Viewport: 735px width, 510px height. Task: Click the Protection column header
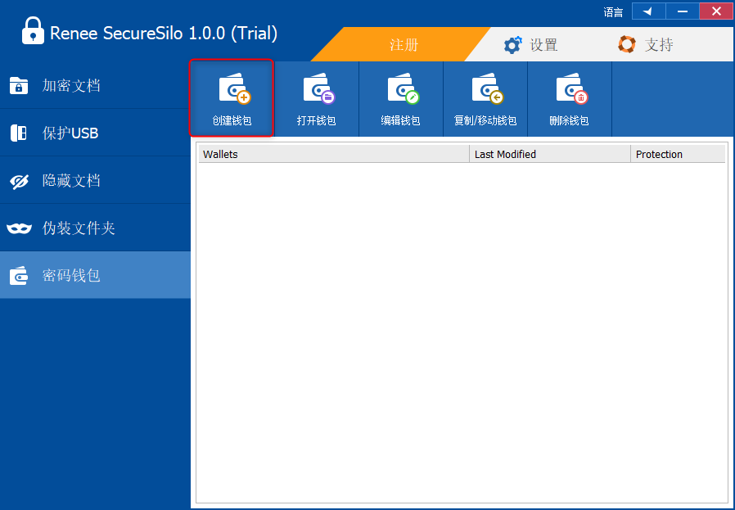coord(678,154)
